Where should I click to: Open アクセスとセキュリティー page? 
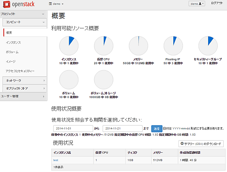(x=20, y=71)
